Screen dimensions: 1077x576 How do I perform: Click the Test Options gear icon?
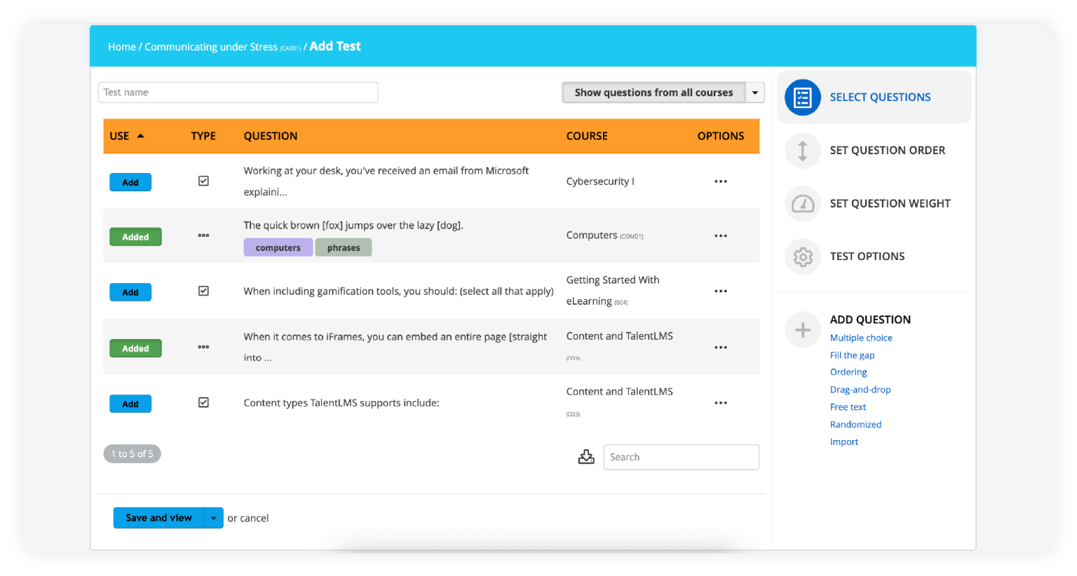[802, 257]
